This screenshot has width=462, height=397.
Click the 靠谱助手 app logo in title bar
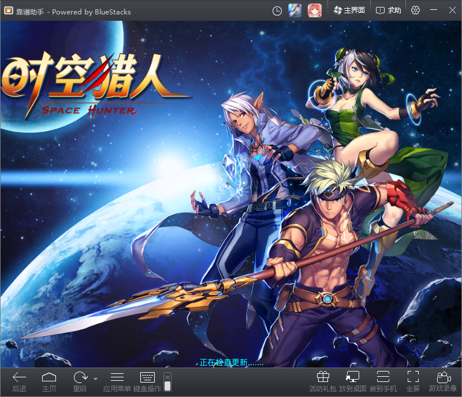click(x=9, y=11)
